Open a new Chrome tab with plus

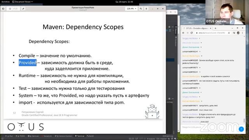pyautogui.click(x=216, y=28)
